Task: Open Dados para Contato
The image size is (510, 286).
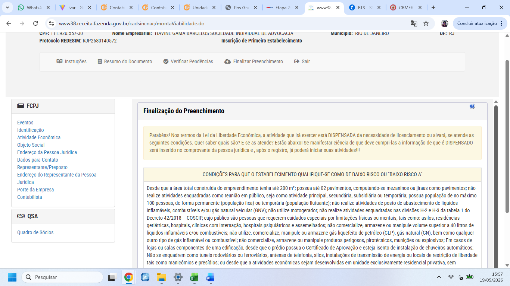Action: click(x=38, y=160)
